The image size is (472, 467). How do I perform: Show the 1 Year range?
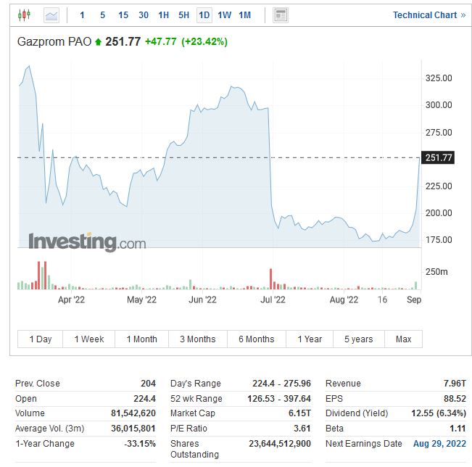pyautogui.click(x=310, y=339)
